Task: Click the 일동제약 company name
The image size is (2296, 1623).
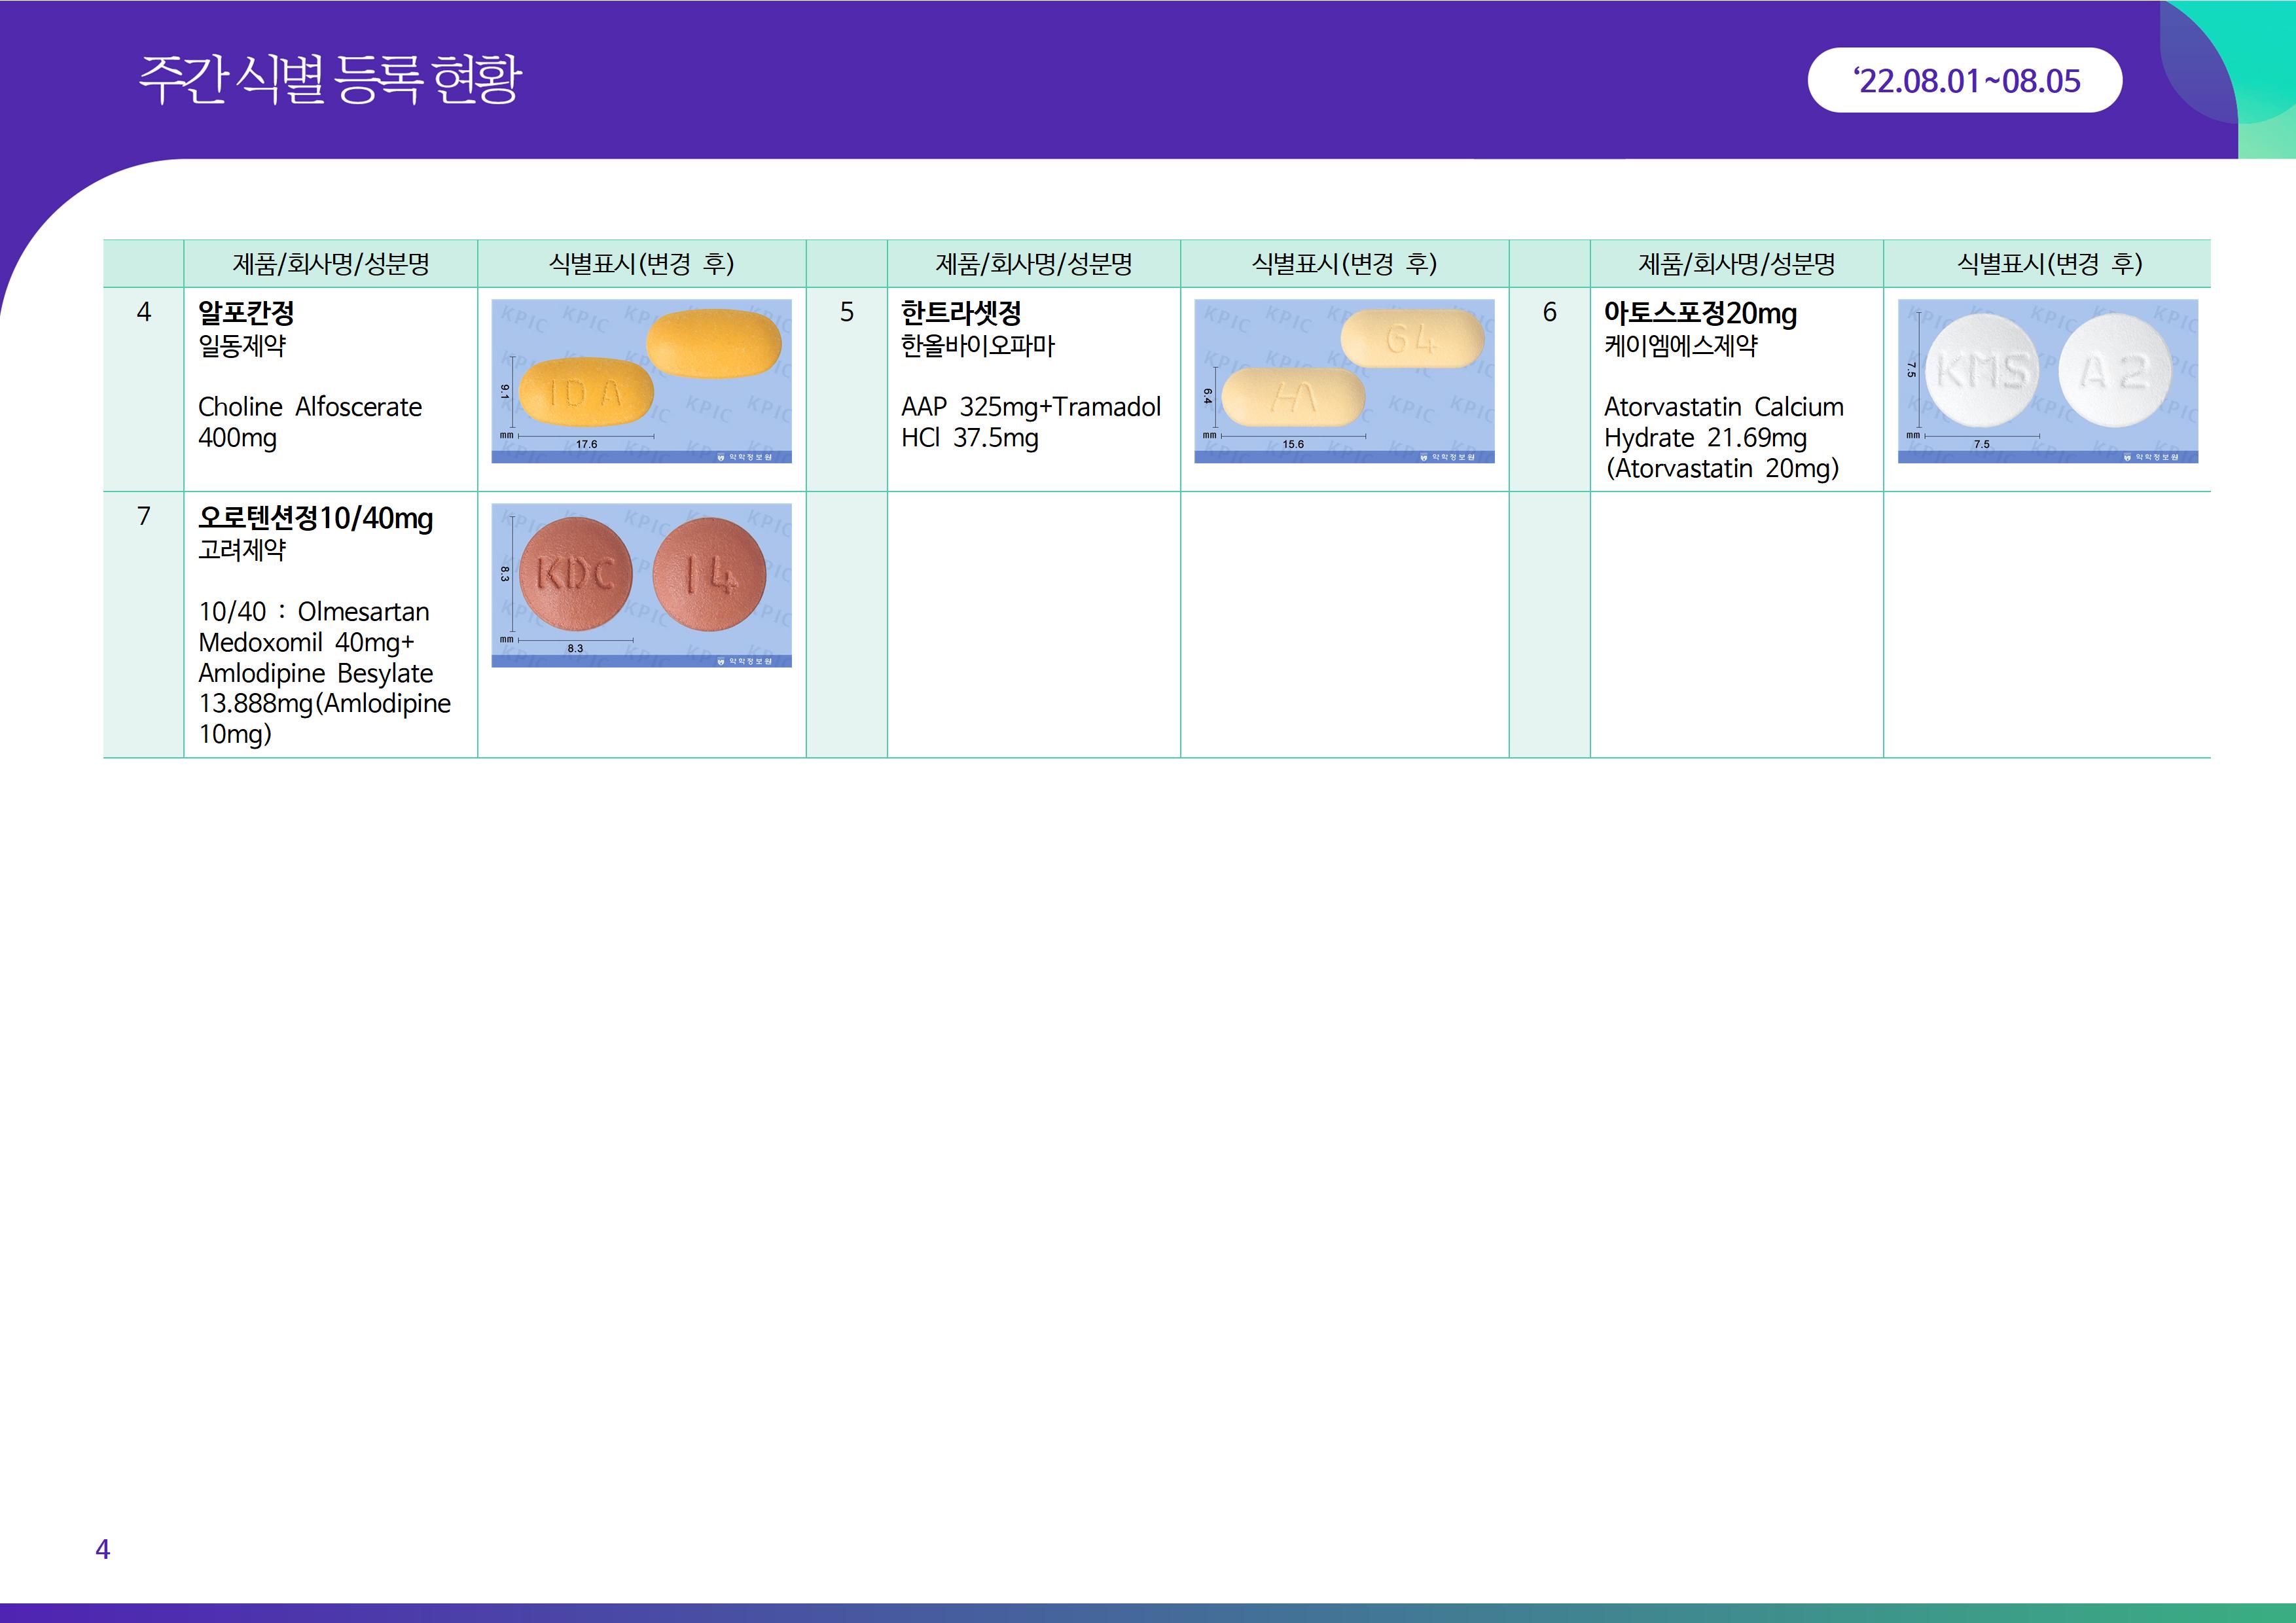Action: pyautogui.click(x=242, y=346)
